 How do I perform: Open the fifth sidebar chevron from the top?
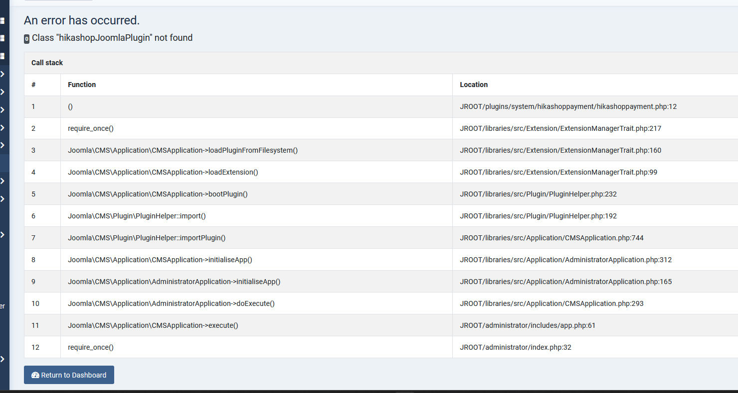[2, 145]
